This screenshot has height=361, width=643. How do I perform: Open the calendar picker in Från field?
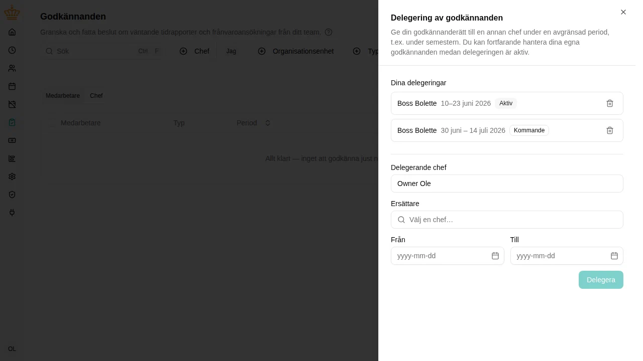pos(495,256)
